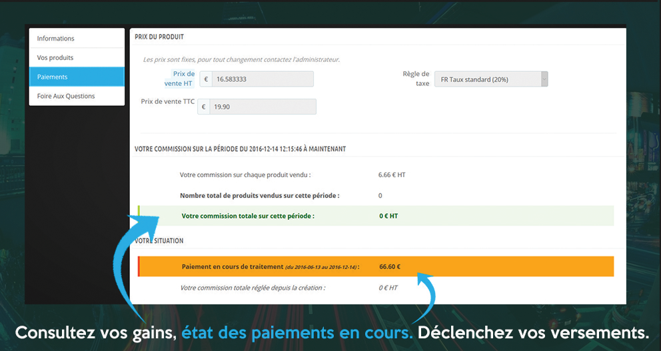Click the products sold count 0
This screenshot has width=661, height=351.
point(380,196)
